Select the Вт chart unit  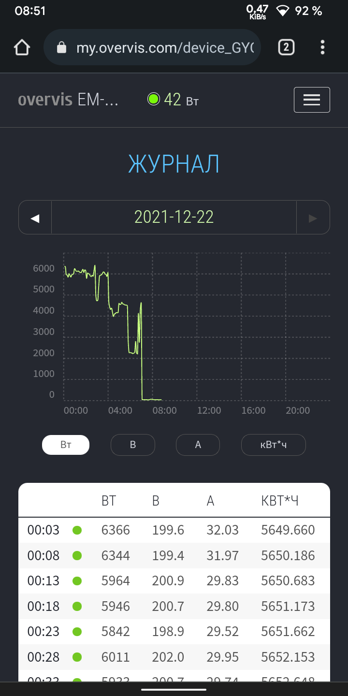(66, 445)
